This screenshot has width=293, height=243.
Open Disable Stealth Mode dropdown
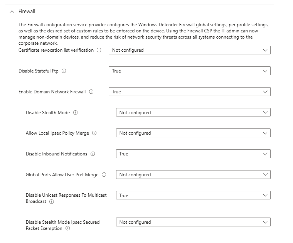(x=193, y=112)
